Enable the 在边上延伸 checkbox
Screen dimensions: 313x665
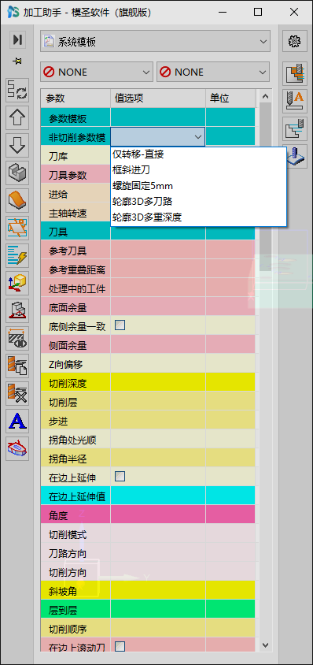pos(120,476)
